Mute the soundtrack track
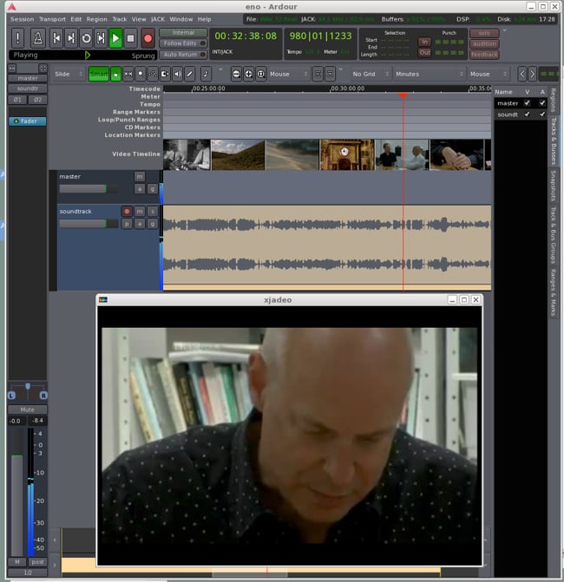This screenshot has width=564, height=582. point(139,211)
